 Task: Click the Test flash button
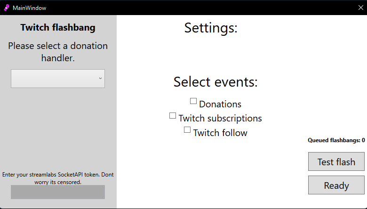(x=336, y=161)
